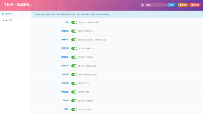Screen dimensions: 203x114
Task: Toggle the 用户等级 switch
Action: [x=74, y=66]
